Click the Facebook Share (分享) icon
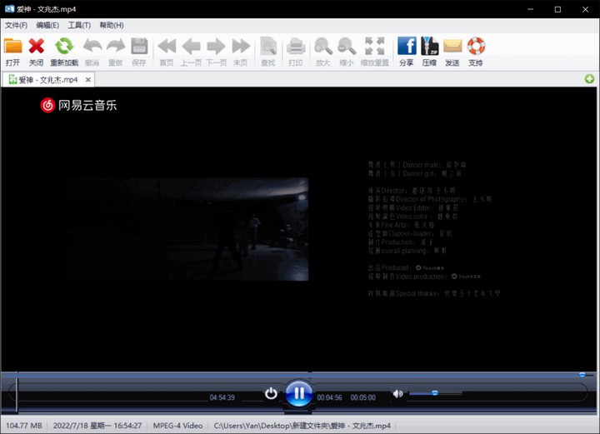The width and height of the screenshot is (600, 434). pos(407,46)
